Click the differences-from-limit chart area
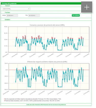The height and width of the screenshot is (108, 96). point(49,76)
